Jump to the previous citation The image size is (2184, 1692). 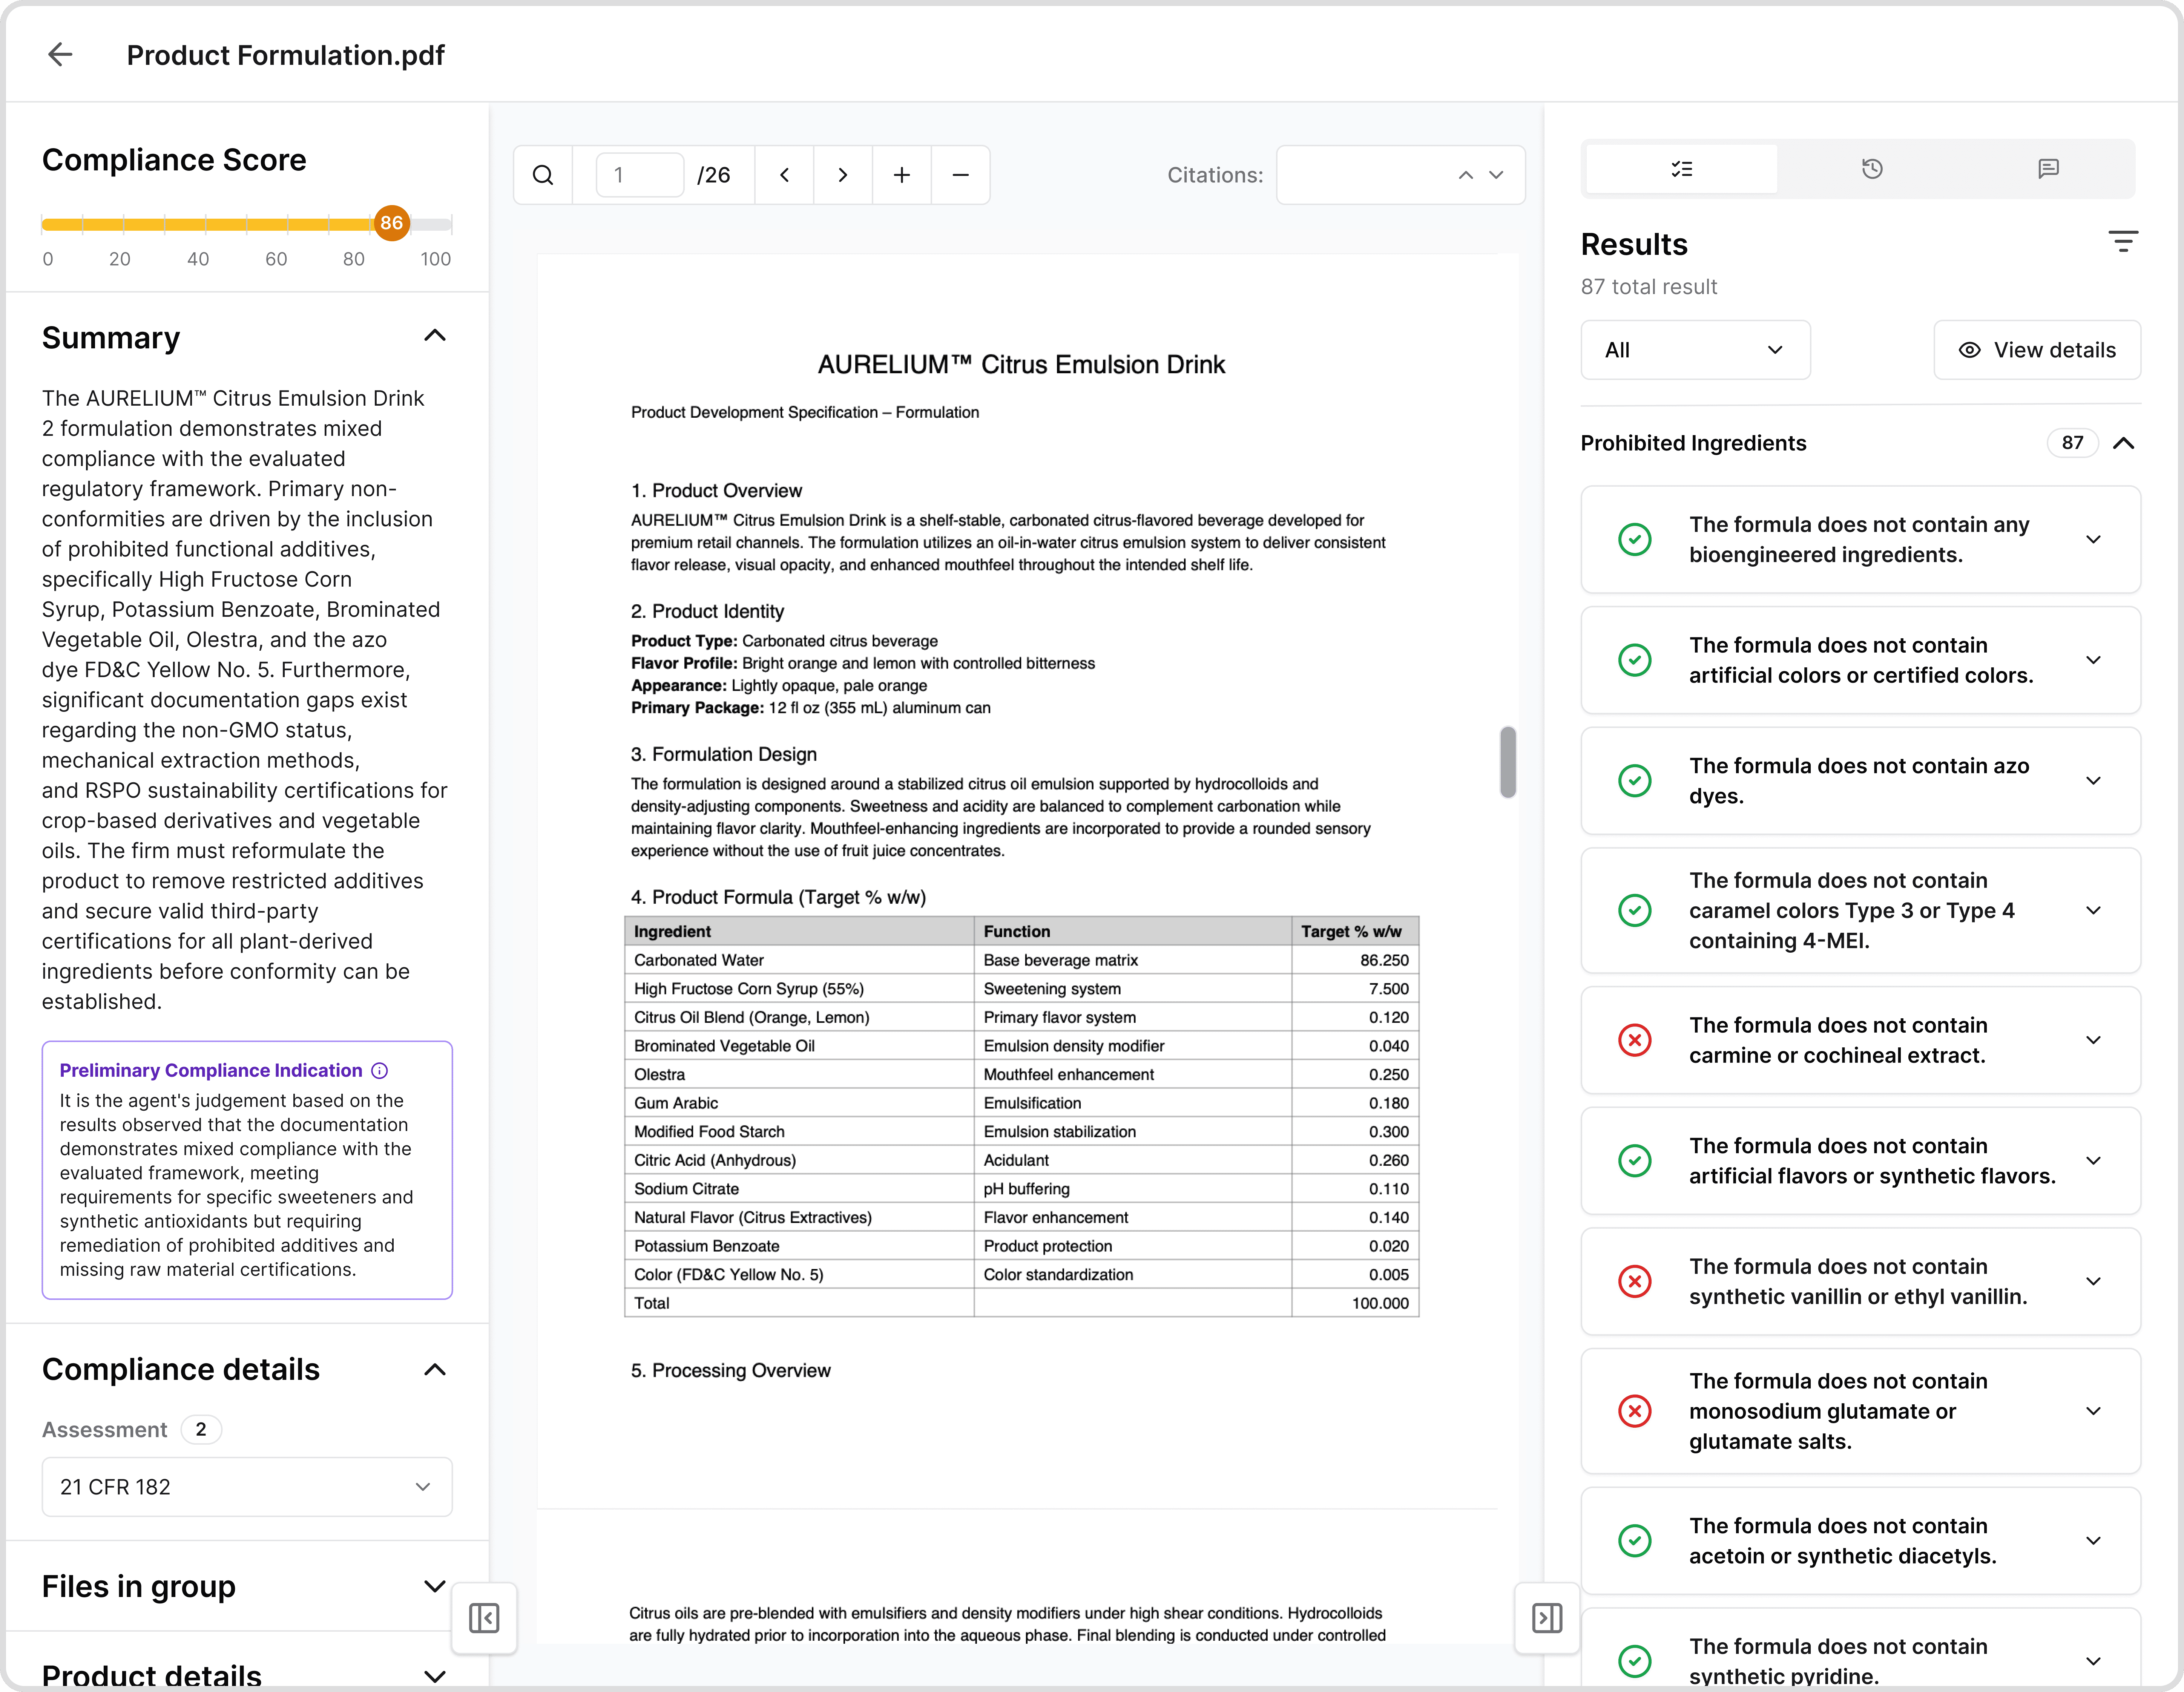(1464, 175)
